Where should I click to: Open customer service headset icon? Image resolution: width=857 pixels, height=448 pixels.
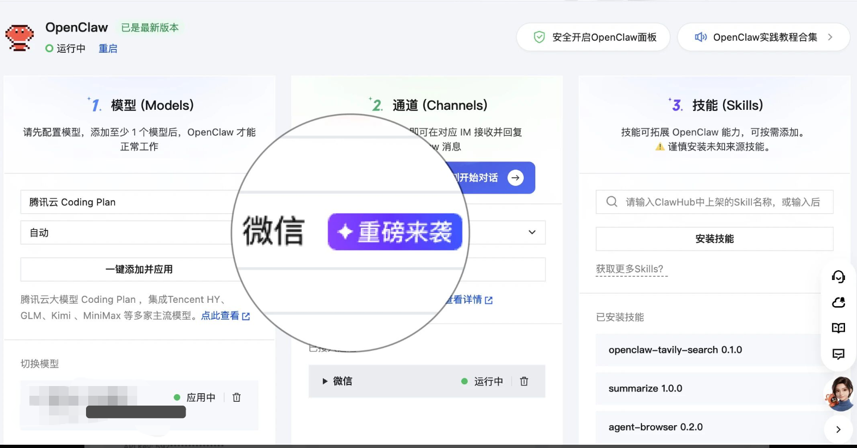[838, 277]
